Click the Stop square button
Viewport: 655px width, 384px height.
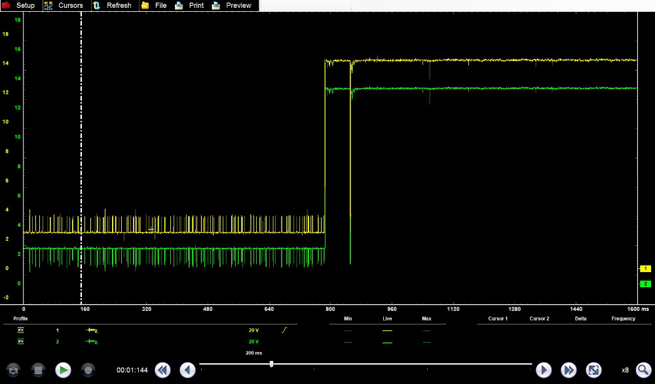pos(38,370)
